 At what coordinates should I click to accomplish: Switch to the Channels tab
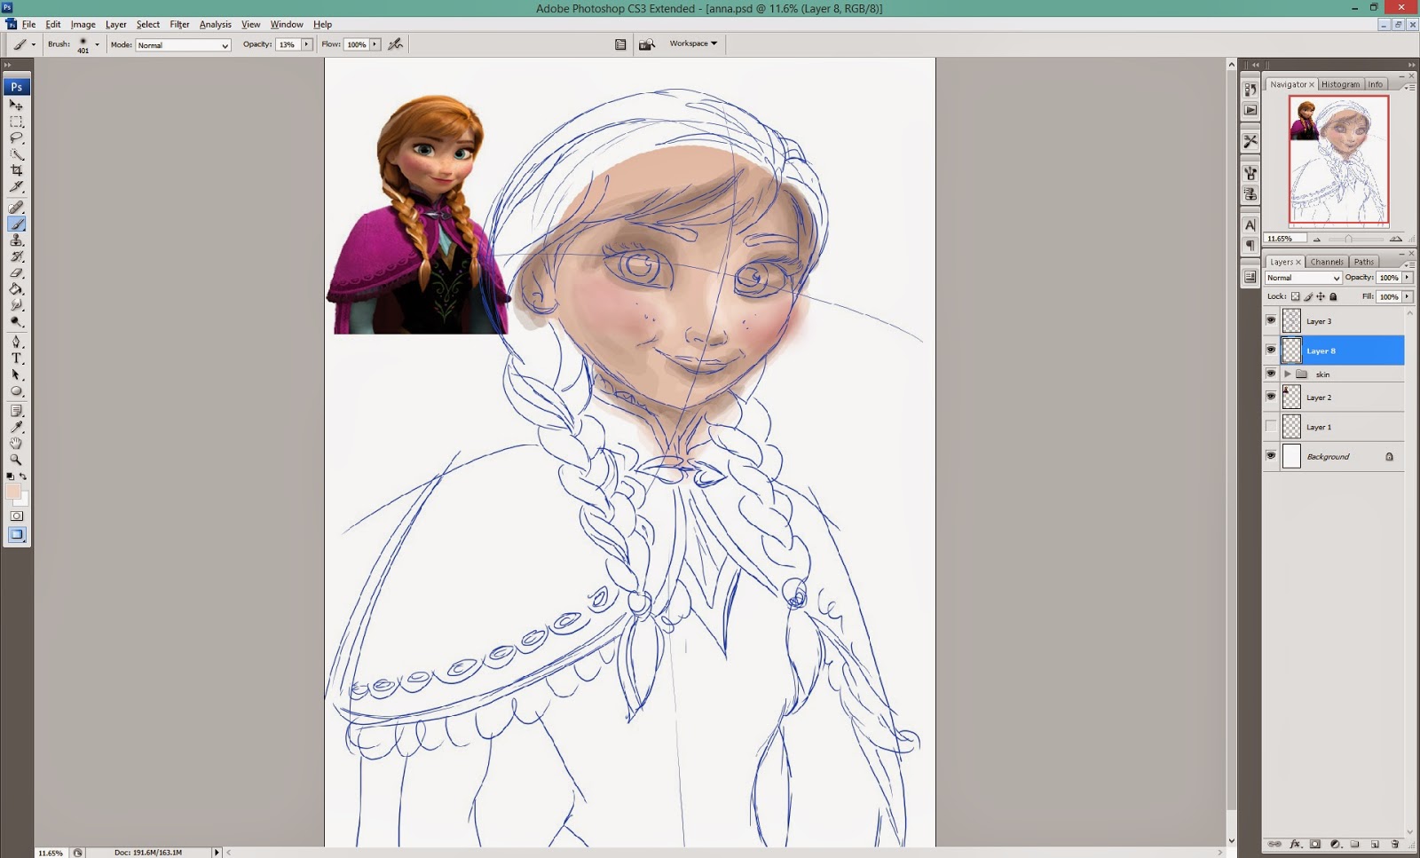pyautogui.click(x=1327, y=262)
